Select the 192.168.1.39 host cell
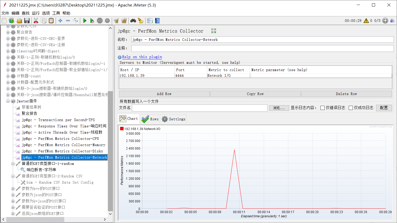The width and height of the screenshot is (397, 223). (x=147, y=76)
